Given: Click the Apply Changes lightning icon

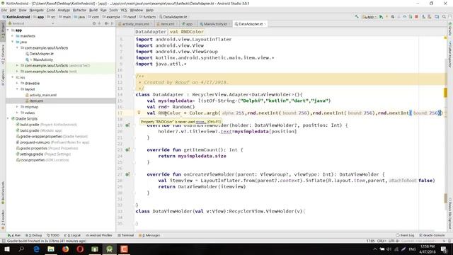Looking at the screenshot, I should pyautogui.click(x=387, y=17).
